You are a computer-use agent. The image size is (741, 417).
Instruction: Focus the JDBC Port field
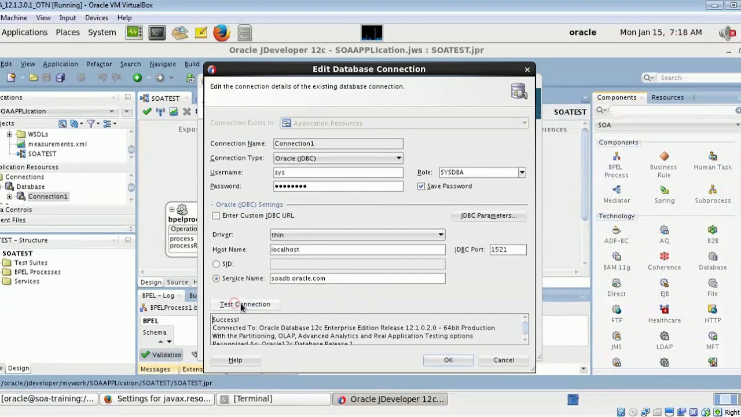point(508,250)
